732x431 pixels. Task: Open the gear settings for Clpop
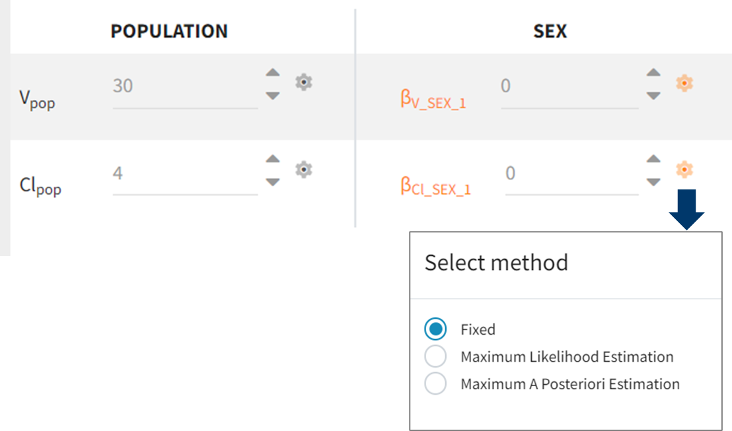click(x=303, y=170)
